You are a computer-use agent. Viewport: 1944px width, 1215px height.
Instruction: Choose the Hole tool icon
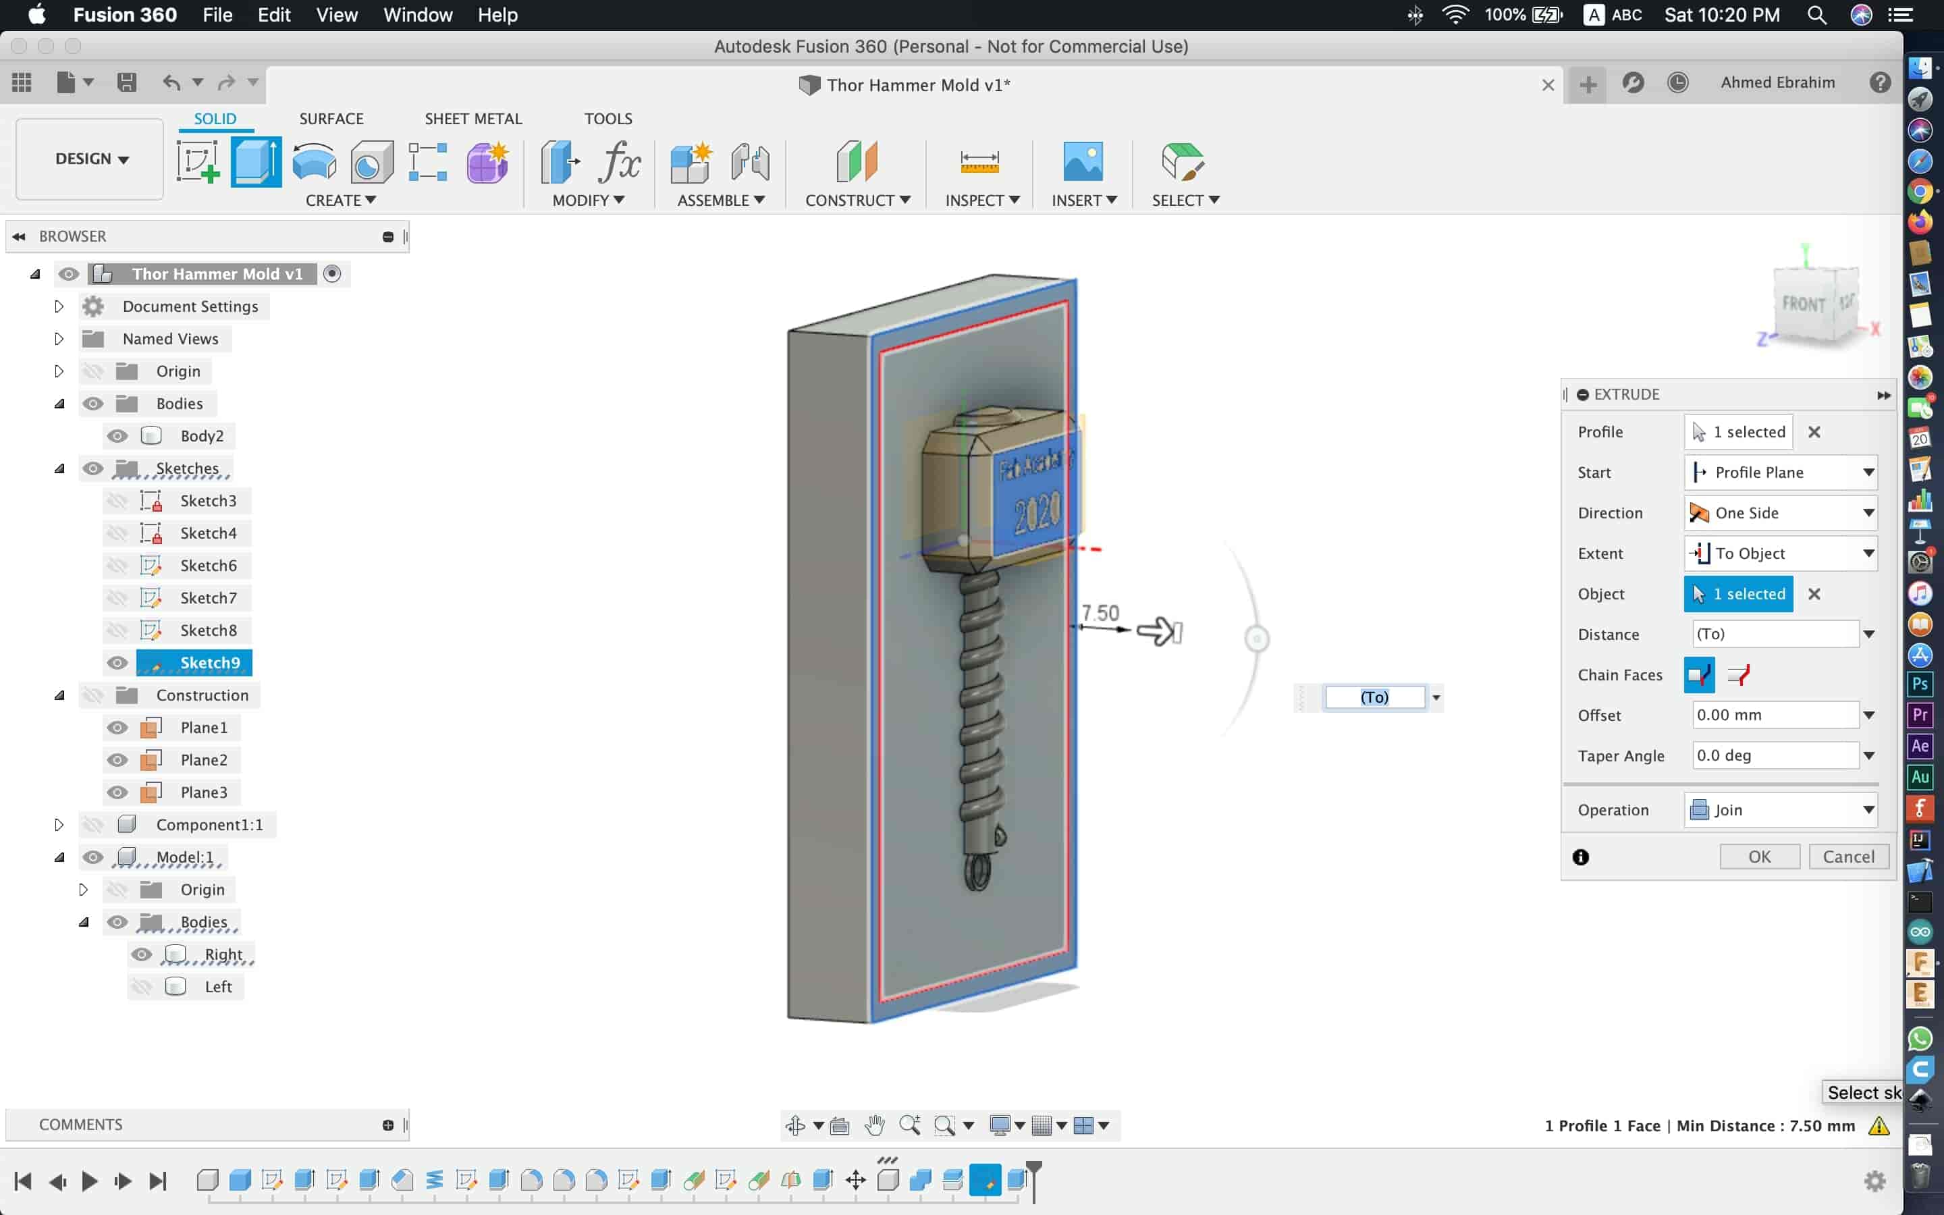[371, 161]
